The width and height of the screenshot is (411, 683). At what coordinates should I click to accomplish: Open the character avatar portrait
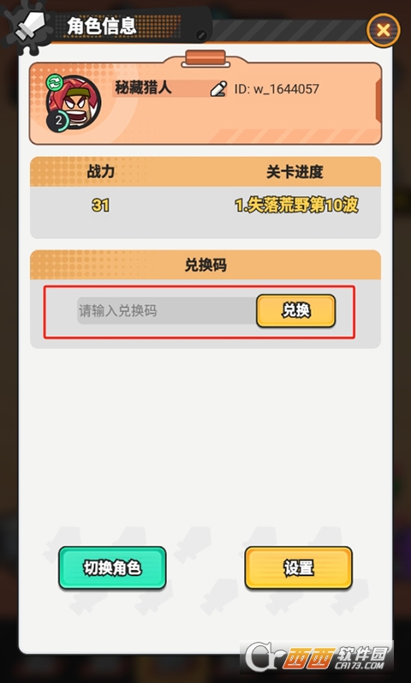(x=74, y=103)
